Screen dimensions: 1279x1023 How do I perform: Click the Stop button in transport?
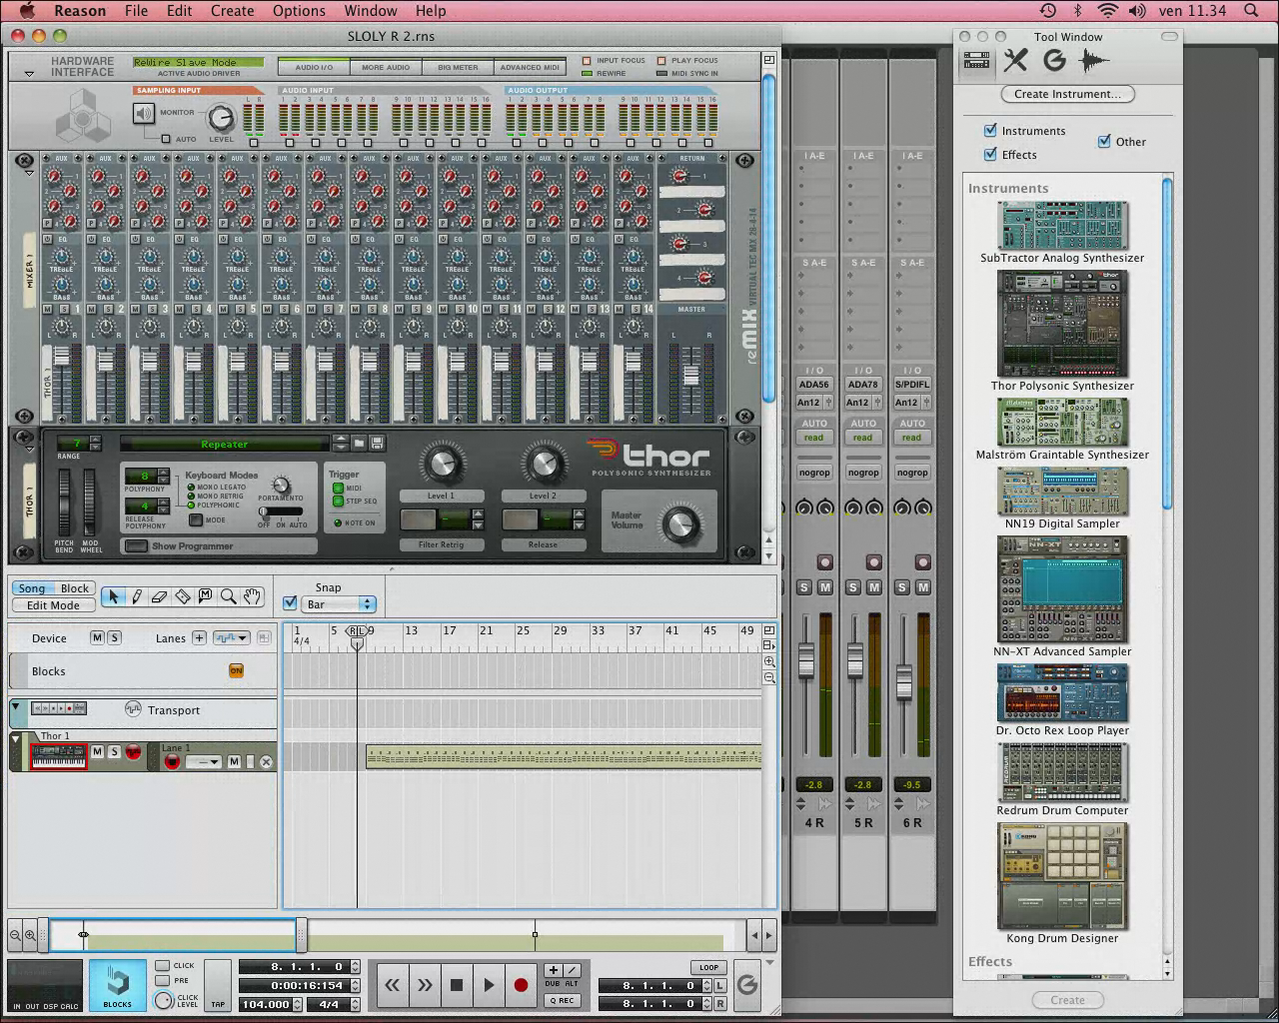(x=457, y=985)
